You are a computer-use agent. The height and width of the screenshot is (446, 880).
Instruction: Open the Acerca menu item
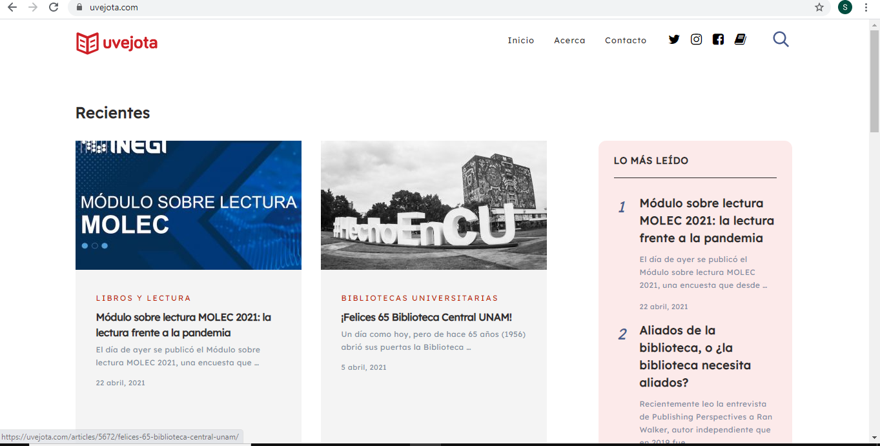[569, 40]
